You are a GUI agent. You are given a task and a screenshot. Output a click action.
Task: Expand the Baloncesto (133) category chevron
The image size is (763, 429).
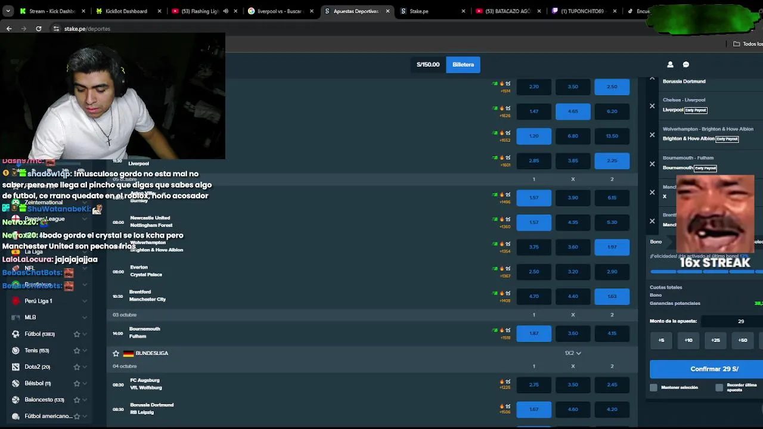tap(84, 400)
